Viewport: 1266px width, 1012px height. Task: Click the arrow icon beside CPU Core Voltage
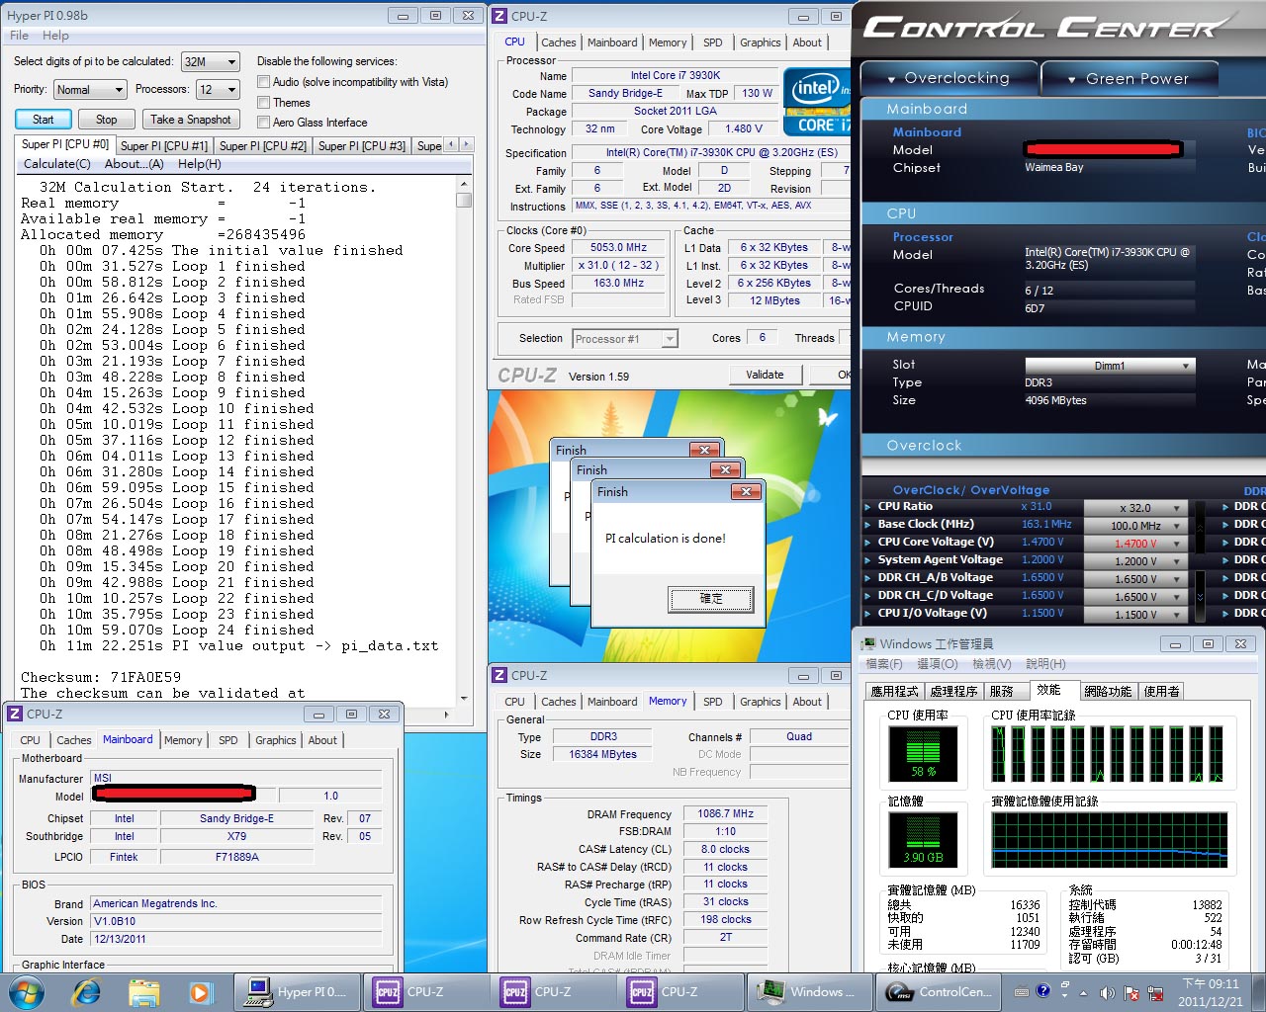coord(869,543)
